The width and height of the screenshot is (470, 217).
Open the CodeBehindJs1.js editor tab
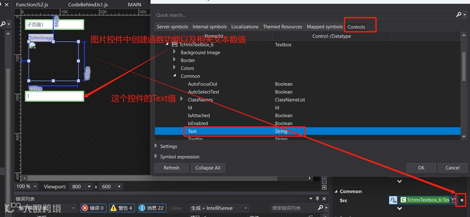88,5
